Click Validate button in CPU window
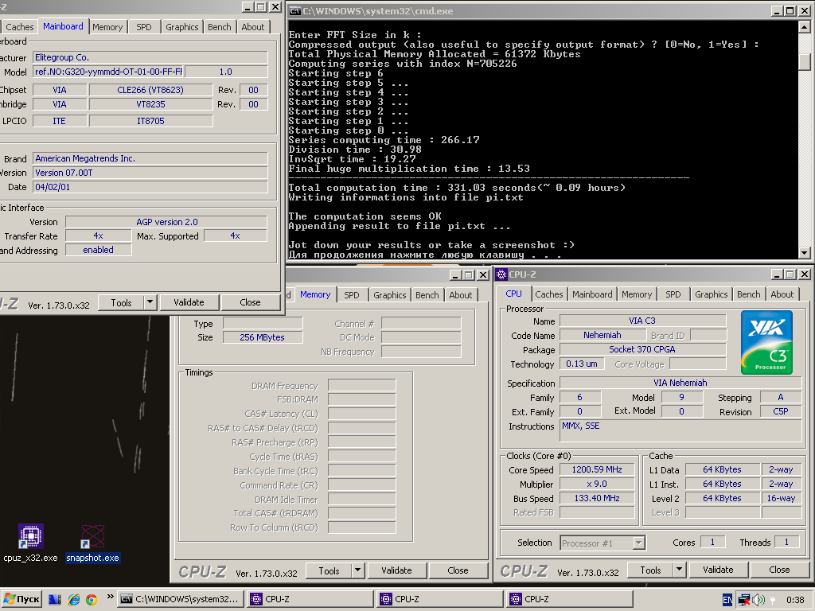 [x=719, y=570]
